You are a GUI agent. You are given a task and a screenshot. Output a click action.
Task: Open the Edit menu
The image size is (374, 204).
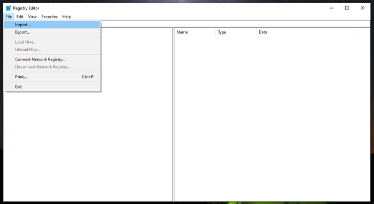20,17
